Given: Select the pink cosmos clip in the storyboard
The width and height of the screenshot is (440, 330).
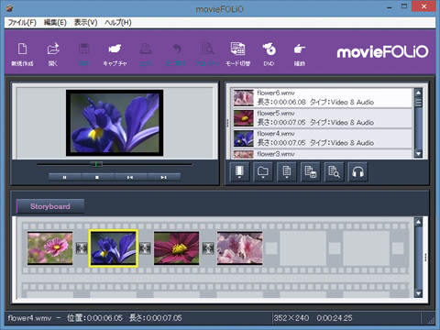Looking at the screenshot, I should (50, 248).
